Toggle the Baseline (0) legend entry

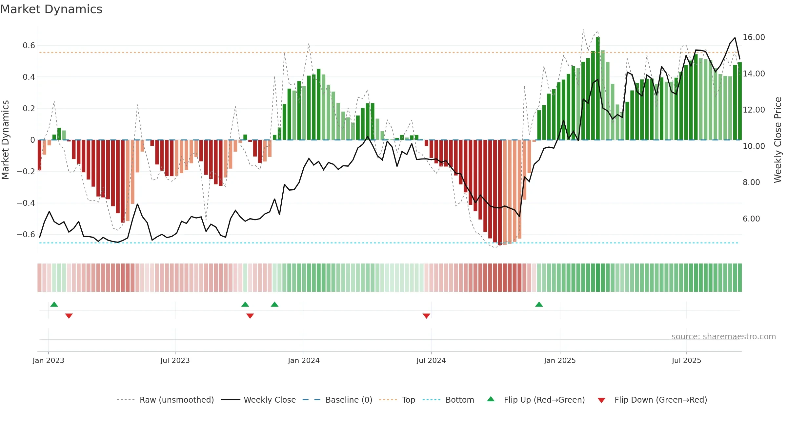coord(337,400)
